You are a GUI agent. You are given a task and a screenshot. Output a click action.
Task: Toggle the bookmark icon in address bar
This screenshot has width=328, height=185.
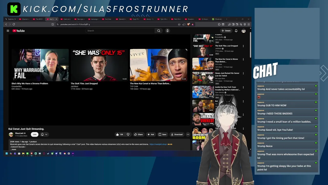click(53, 24)
